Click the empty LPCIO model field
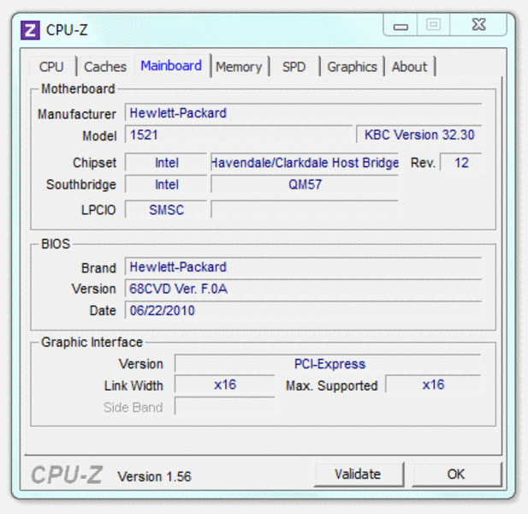This screenshot has width=528, height=514. [305, 210]
